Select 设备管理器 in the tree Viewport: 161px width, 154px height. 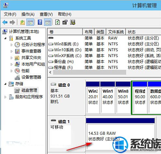[x=31, y=77]
